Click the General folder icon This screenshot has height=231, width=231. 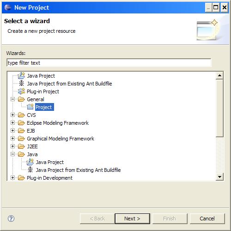coord(21,99)
